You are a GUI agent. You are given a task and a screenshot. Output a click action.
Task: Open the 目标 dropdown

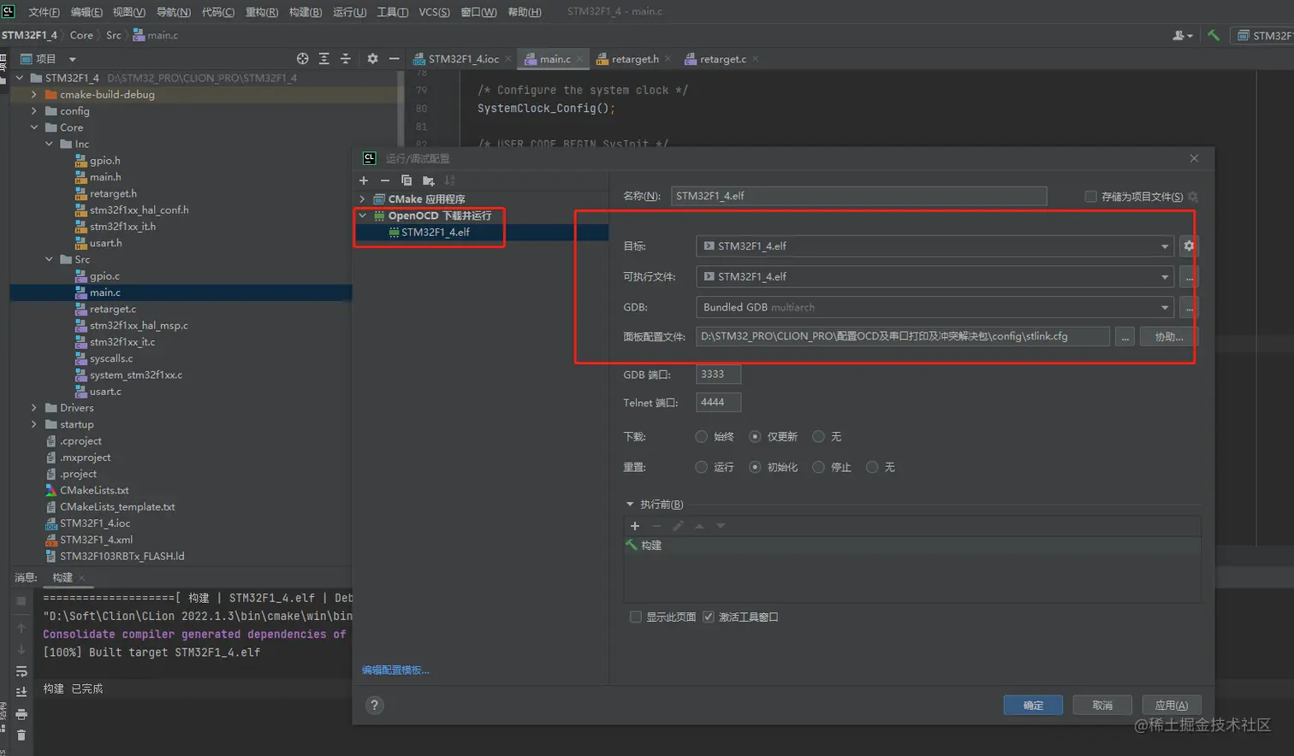coord(935,246)
